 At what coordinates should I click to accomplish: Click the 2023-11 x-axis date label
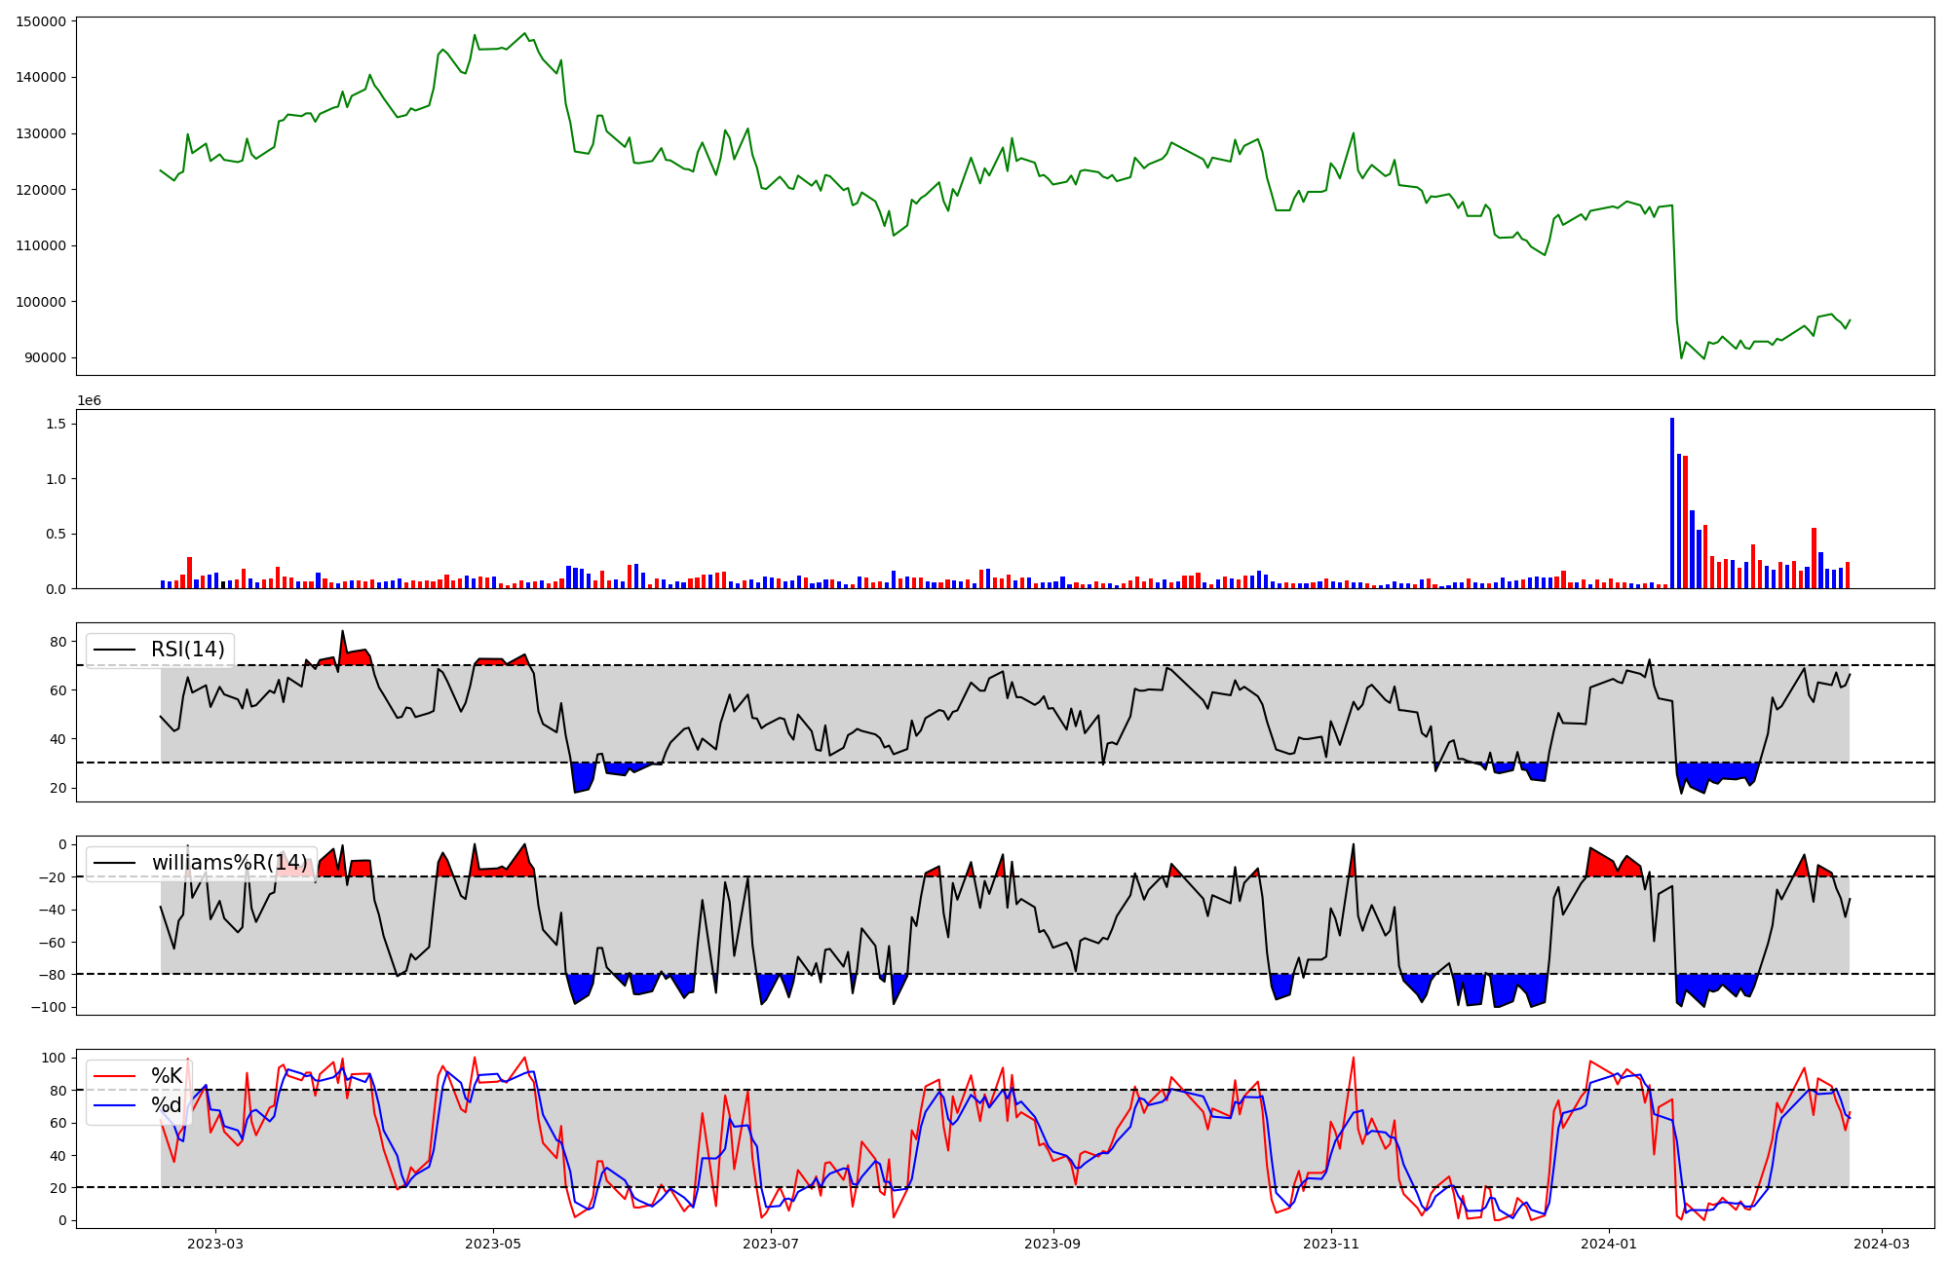[1330, 1243]
